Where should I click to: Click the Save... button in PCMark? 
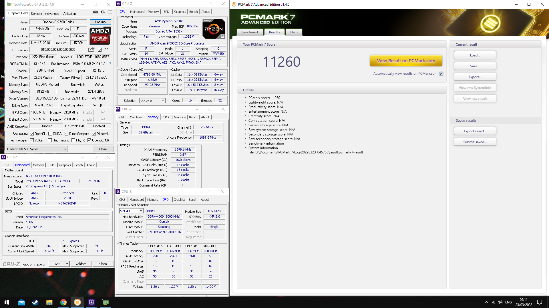pos(475,66)
